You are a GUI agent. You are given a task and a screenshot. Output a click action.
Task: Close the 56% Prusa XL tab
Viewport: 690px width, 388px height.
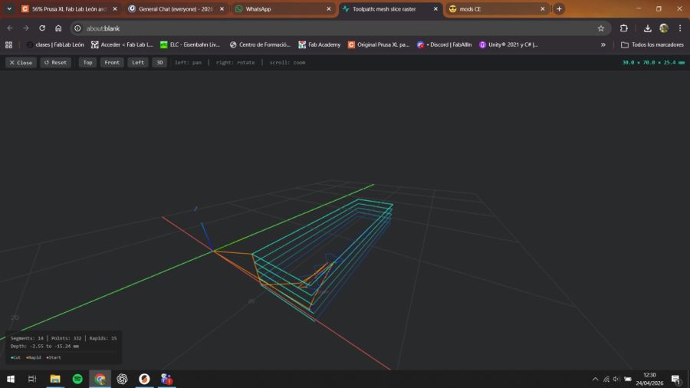pos(115,8)
